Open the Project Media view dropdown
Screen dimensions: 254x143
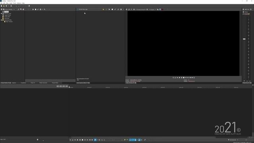pos(14,10)
